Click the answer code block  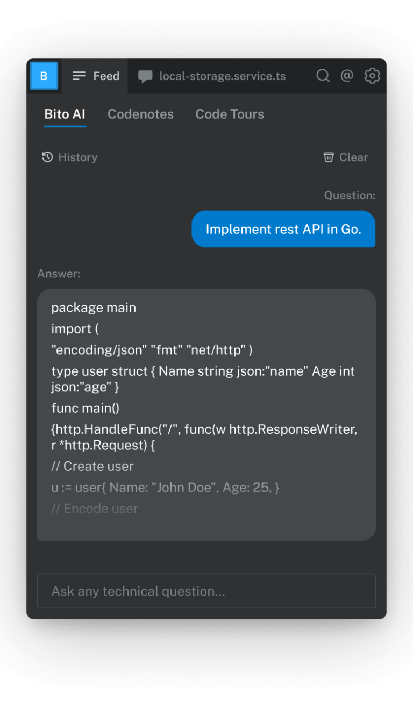pyautogui.click(x=206, y=414)
